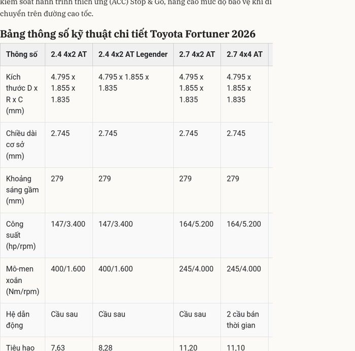355x351 pixels.
Task: Select the 'Kích thước D x R x C' row label
Action: tap(22, 94)
